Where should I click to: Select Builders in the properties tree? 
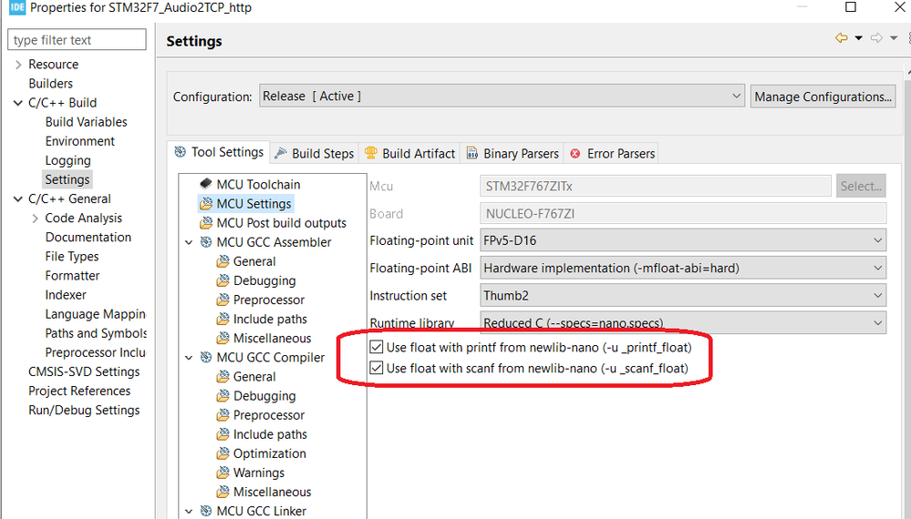click(50, 84)
